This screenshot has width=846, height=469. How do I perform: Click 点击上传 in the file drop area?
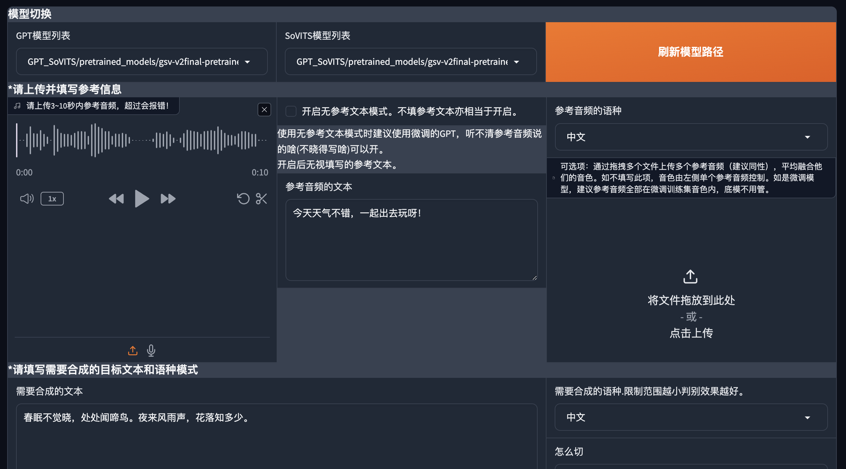point(691,333)
